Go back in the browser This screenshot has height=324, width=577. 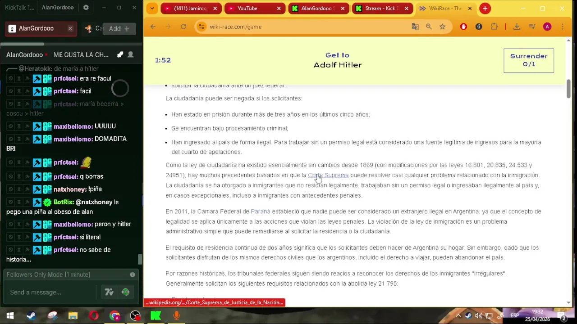pyautogui.click(x=153, y=27)
